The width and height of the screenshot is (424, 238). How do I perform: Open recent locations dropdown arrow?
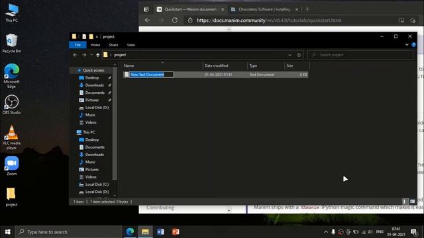[91, 55]
